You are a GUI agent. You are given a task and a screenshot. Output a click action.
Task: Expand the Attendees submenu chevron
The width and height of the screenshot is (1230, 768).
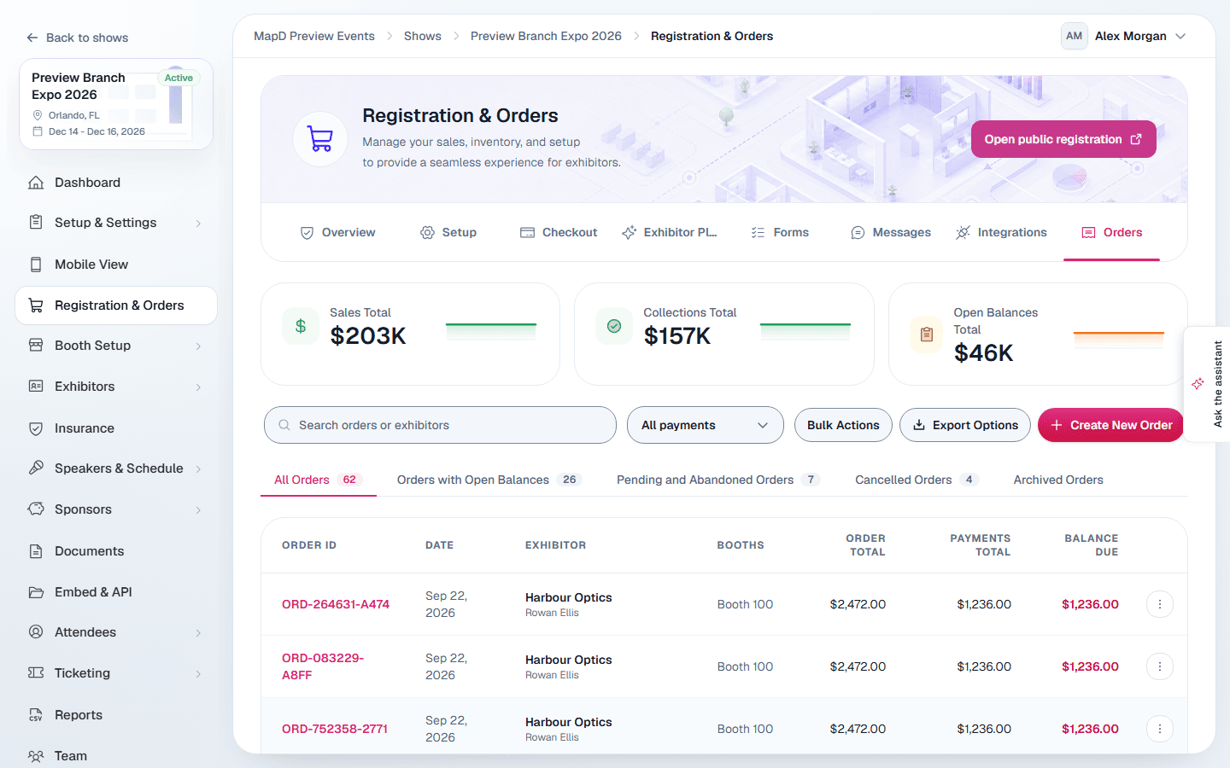coord(198,633)
